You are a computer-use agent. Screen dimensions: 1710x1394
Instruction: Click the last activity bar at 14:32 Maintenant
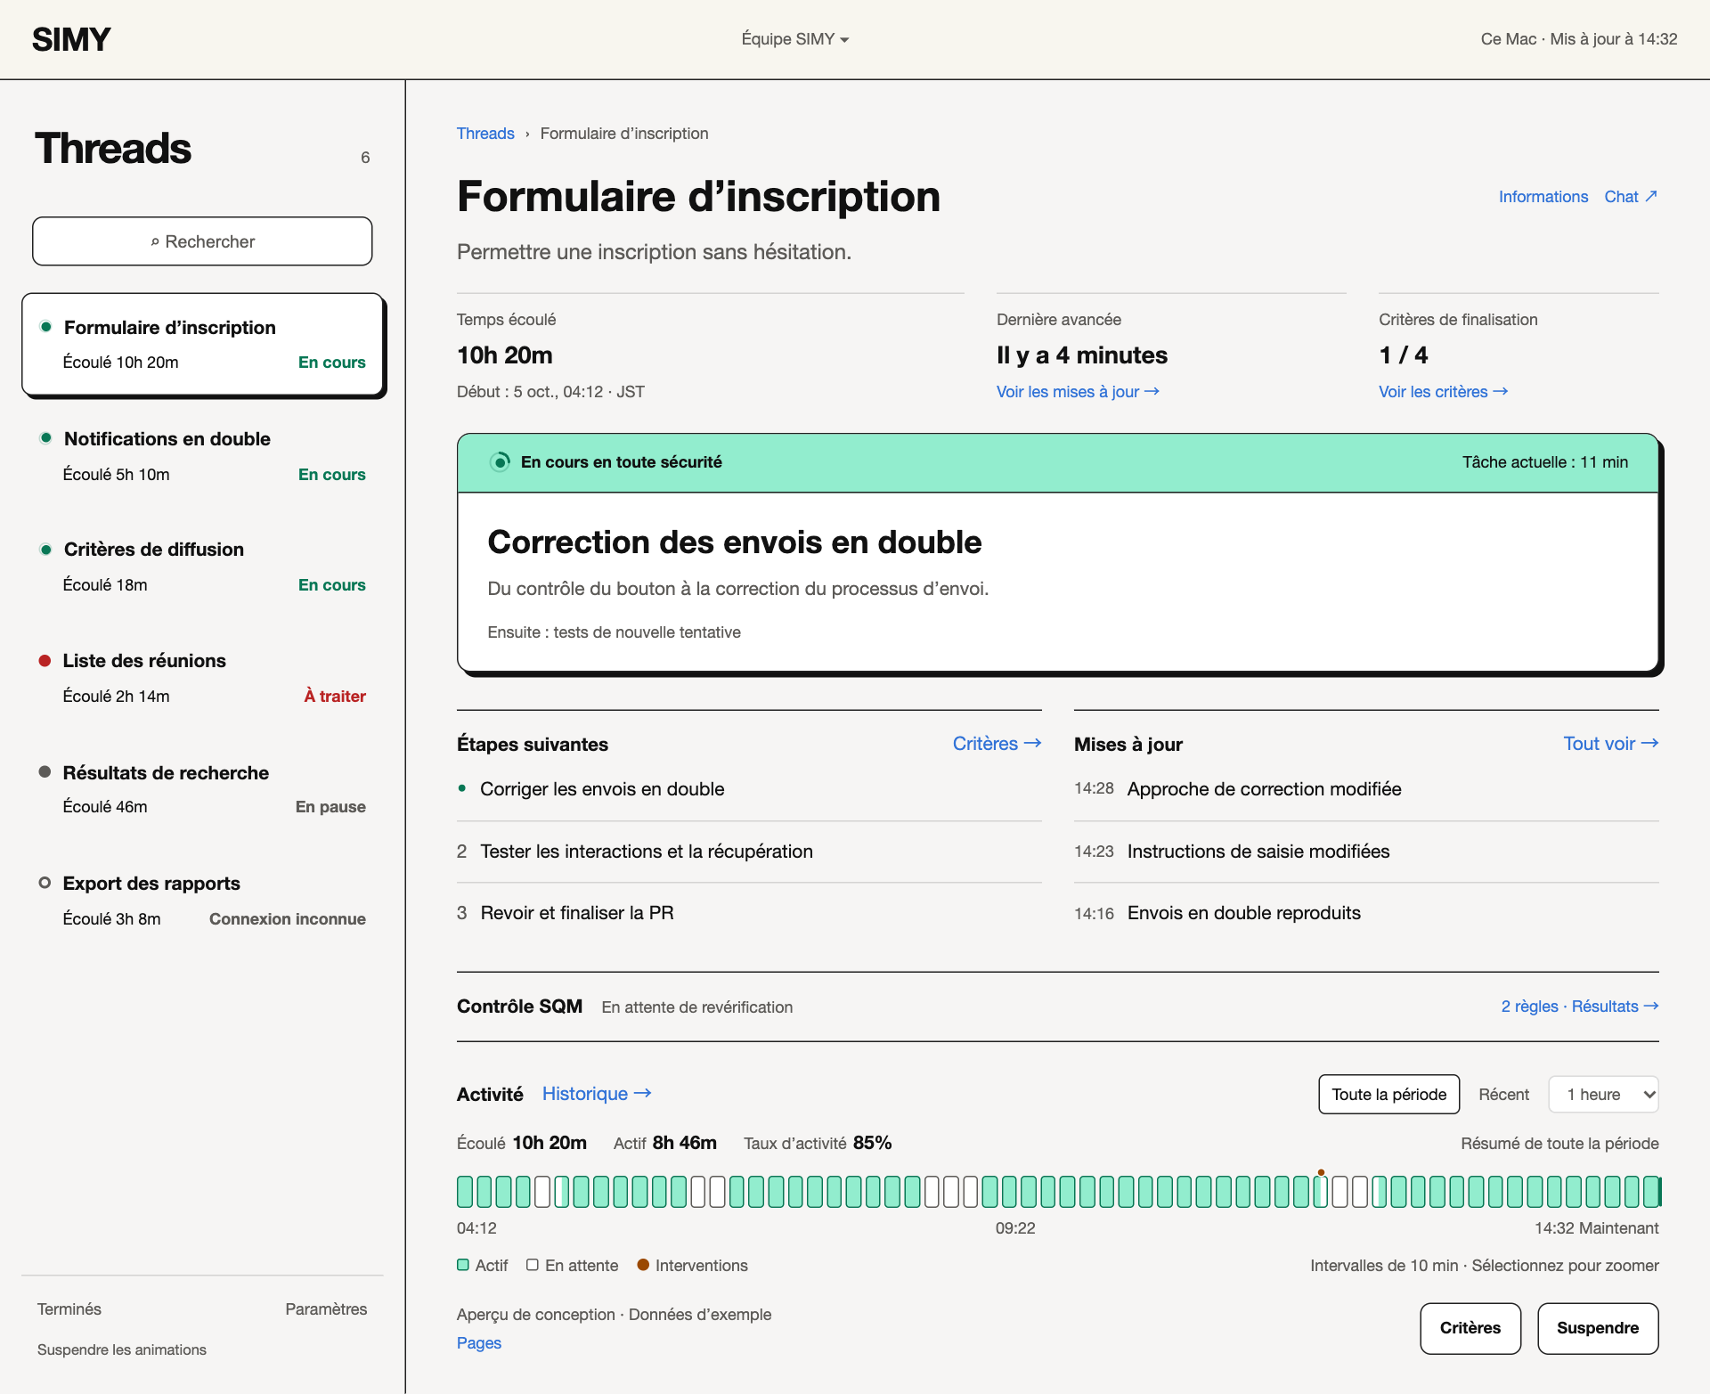pyautogui.click(x=1652, y=1192)
